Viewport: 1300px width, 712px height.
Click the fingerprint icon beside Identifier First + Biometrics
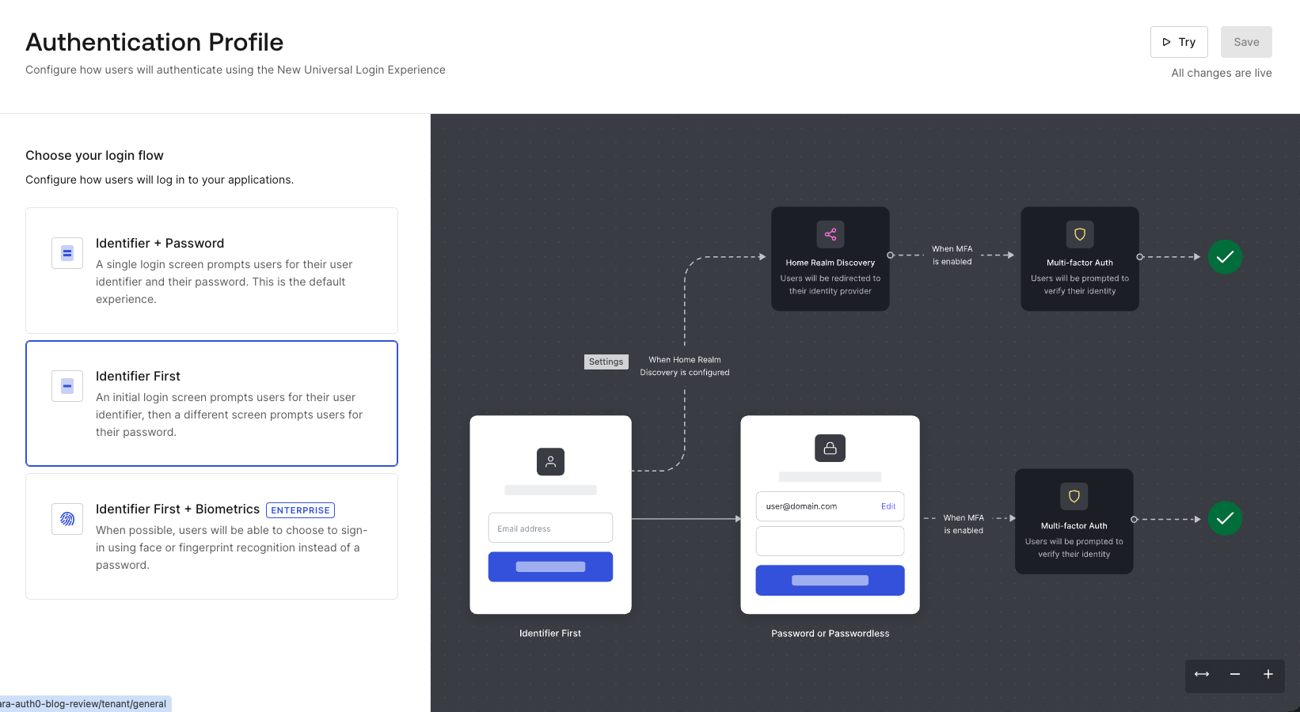pyautogui.click(x=67, y=519)
